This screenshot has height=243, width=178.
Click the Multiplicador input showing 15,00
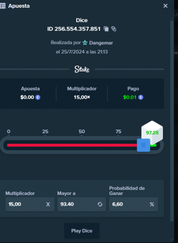click(30, 204)
